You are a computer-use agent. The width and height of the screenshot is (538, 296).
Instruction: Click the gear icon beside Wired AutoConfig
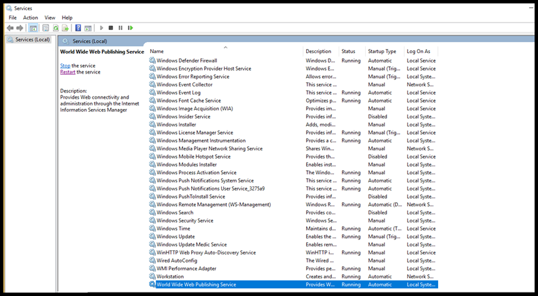coord(152,261)
